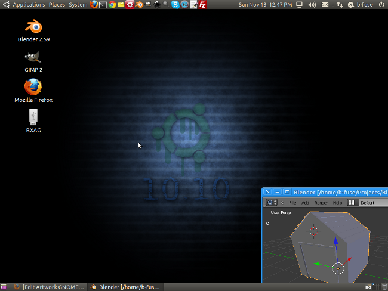Open Blender's File menu
This screenshot has width=388, height=291.
pyautogui.click(x=292, y=203)
